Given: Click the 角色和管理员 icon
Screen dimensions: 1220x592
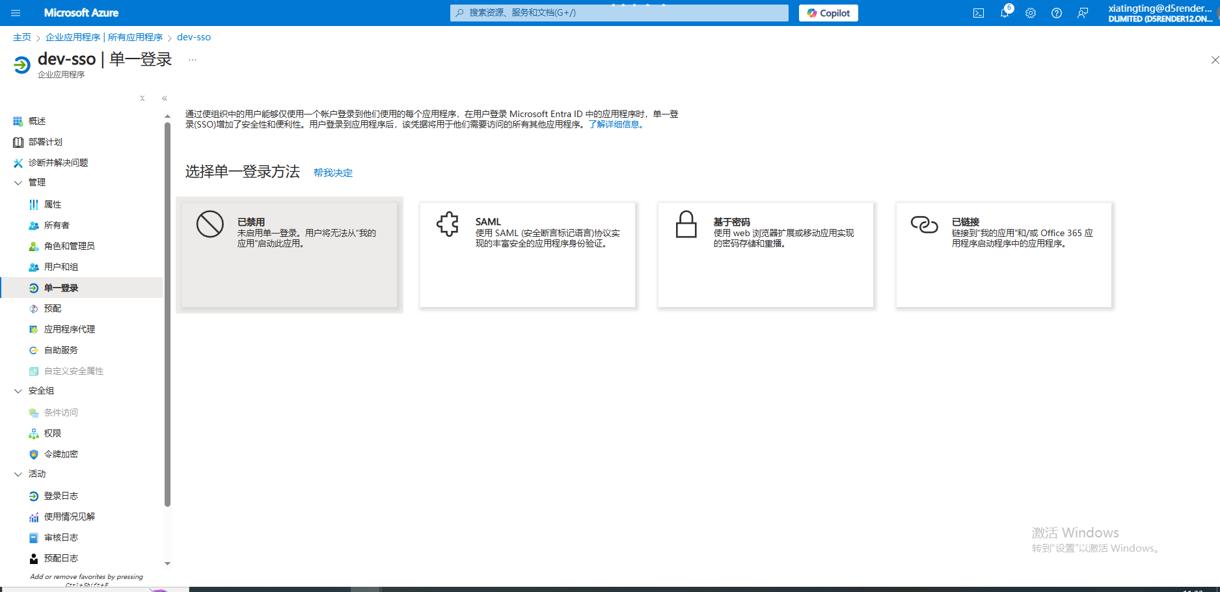Looking at the screenshot, I should 34,247.
